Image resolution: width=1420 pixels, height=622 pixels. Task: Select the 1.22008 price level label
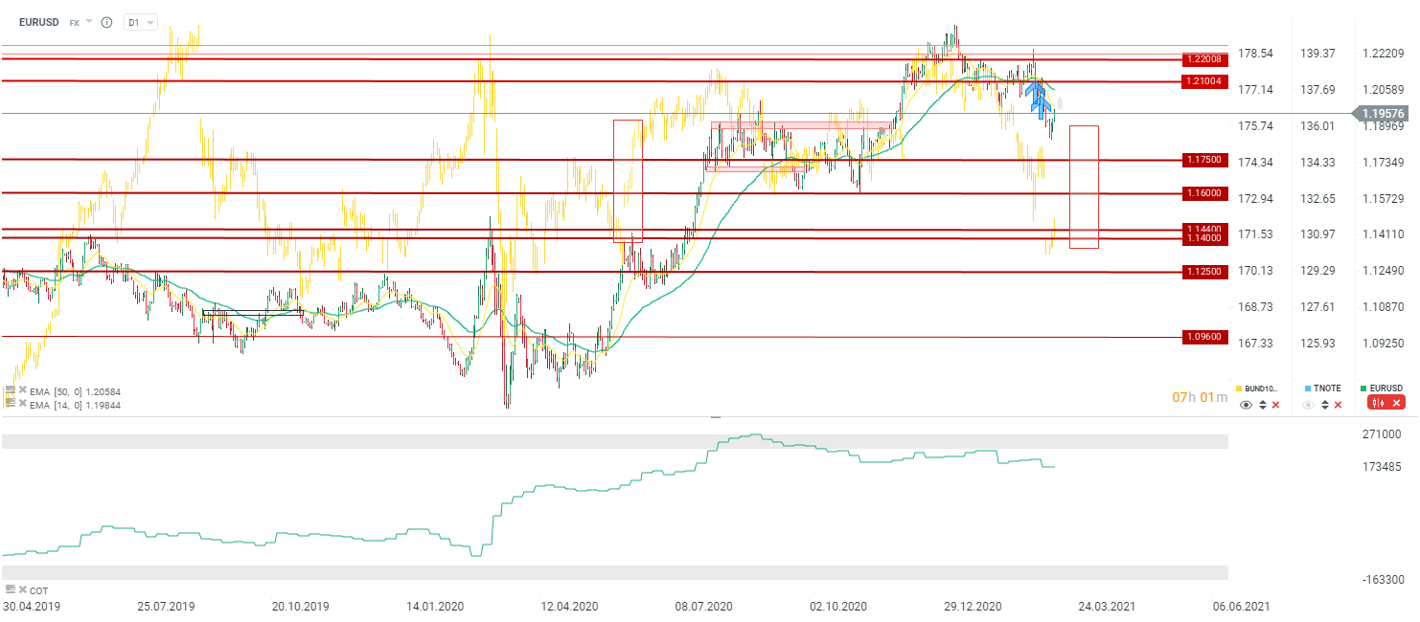point(1205,59)
